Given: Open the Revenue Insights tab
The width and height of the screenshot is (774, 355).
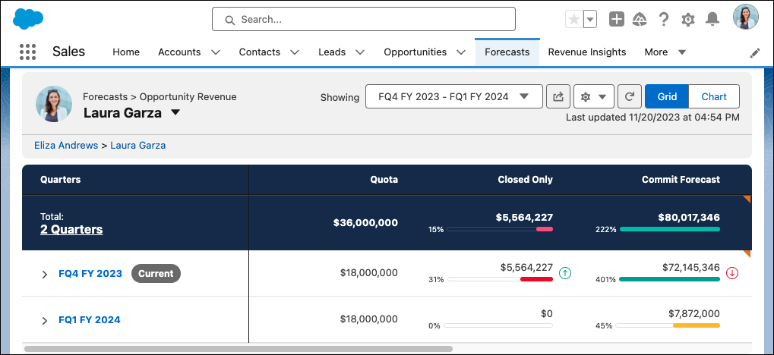Looking at the screenshot, I should click(587, 52).
